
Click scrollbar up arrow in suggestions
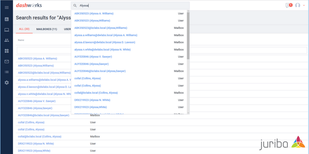pos(188,11)
